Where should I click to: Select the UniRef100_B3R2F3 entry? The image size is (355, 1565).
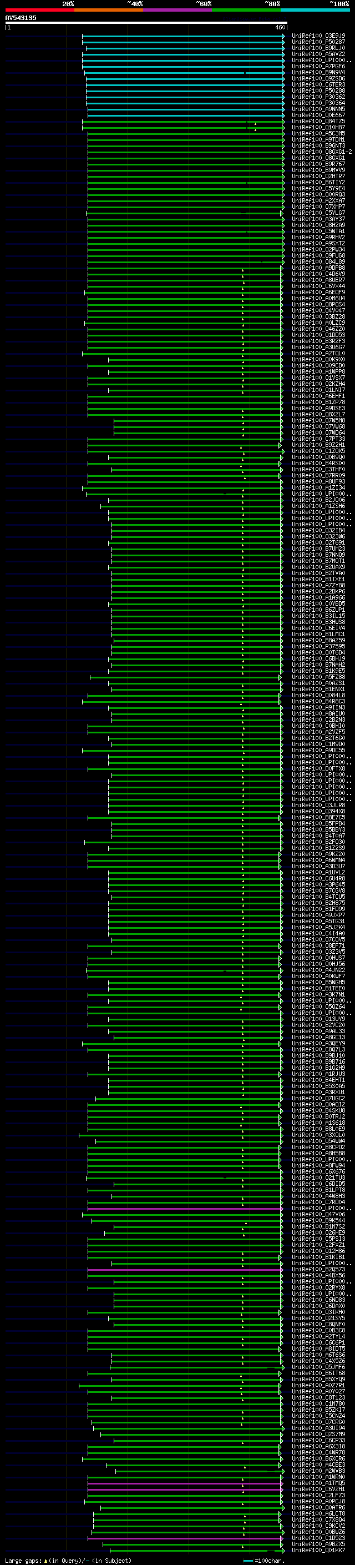[x=318, y=341]
